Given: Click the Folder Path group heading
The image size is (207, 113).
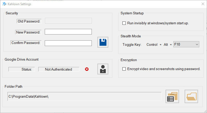Looking at the screenshot, I should click(13, 86).
